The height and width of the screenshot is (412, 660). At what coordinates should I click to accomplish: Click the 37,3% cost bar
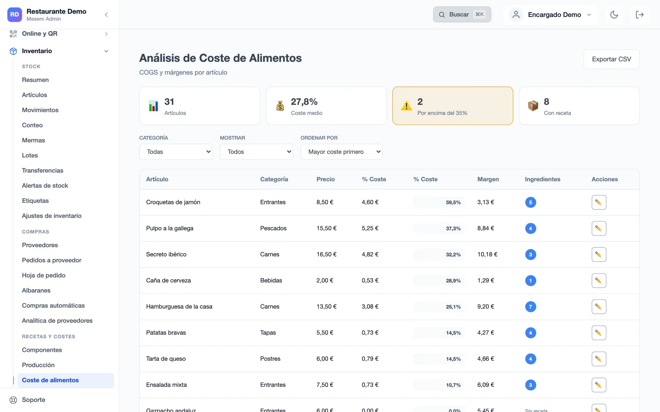439,228
